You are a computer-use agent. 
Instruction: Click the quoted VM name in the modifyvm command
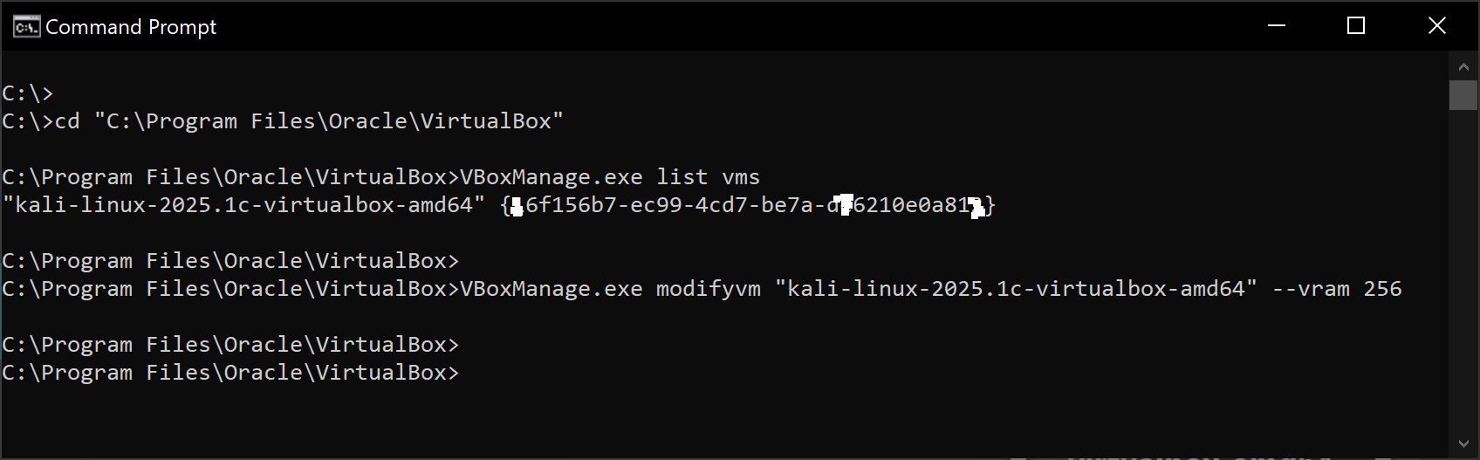click(x=1016, y=289)
